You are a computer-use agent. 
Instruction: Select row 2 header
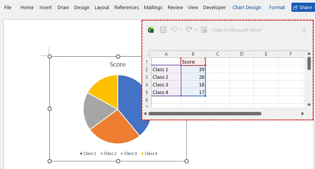[146, 69]
